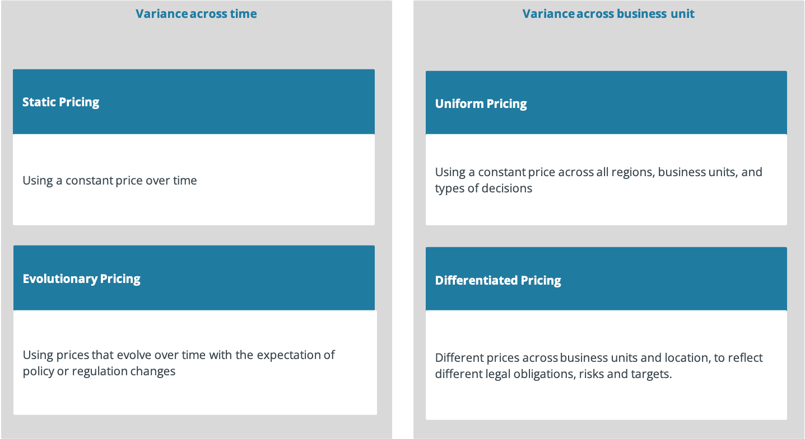Screen dimensions: 805x439
Task: Click empty blue area right of 'Uniform Pricing'
Action: pyautogui.click(x=661, y=104)
